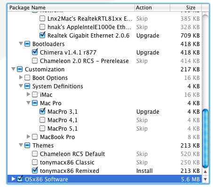Uncheck Chimera v1.4.1 r877
The image size is (213, 187).
point(35,52)
